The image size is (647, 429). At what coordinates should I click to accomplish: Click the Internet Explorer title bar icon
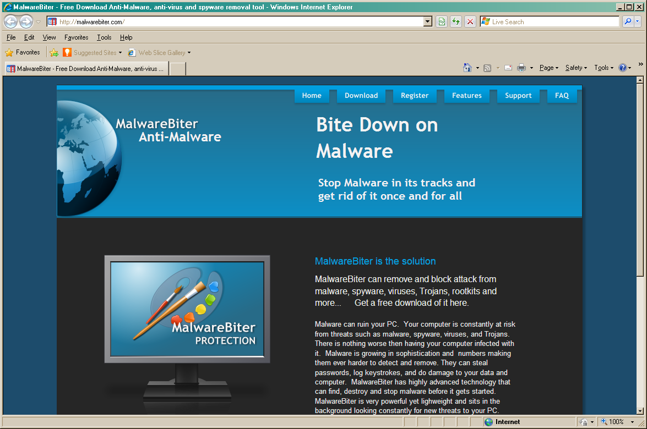tap(7, 7)
